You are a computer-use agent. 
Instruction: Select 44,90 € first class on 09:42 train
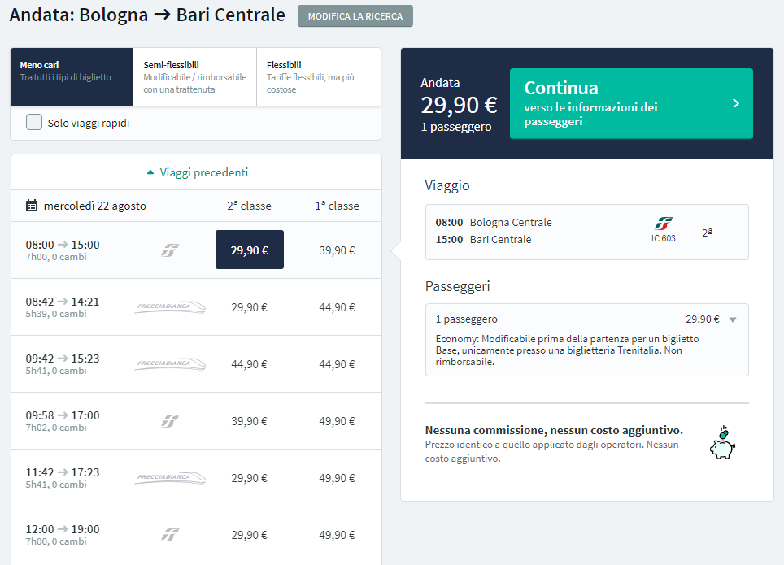[337, 364]
